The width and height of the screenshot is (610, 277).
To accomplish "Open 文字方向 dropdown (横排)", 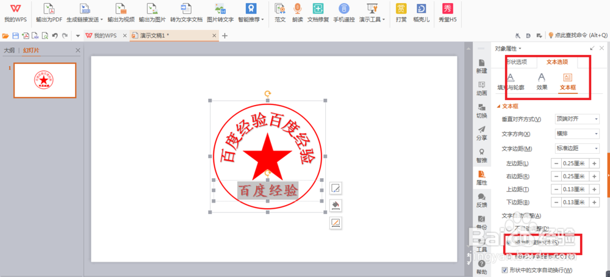I will (x=577, y=134).
